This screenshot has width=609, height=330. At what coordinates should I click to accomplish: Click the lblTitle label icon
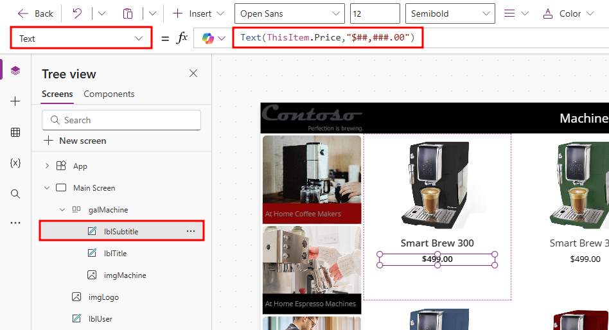pos(92,253)
